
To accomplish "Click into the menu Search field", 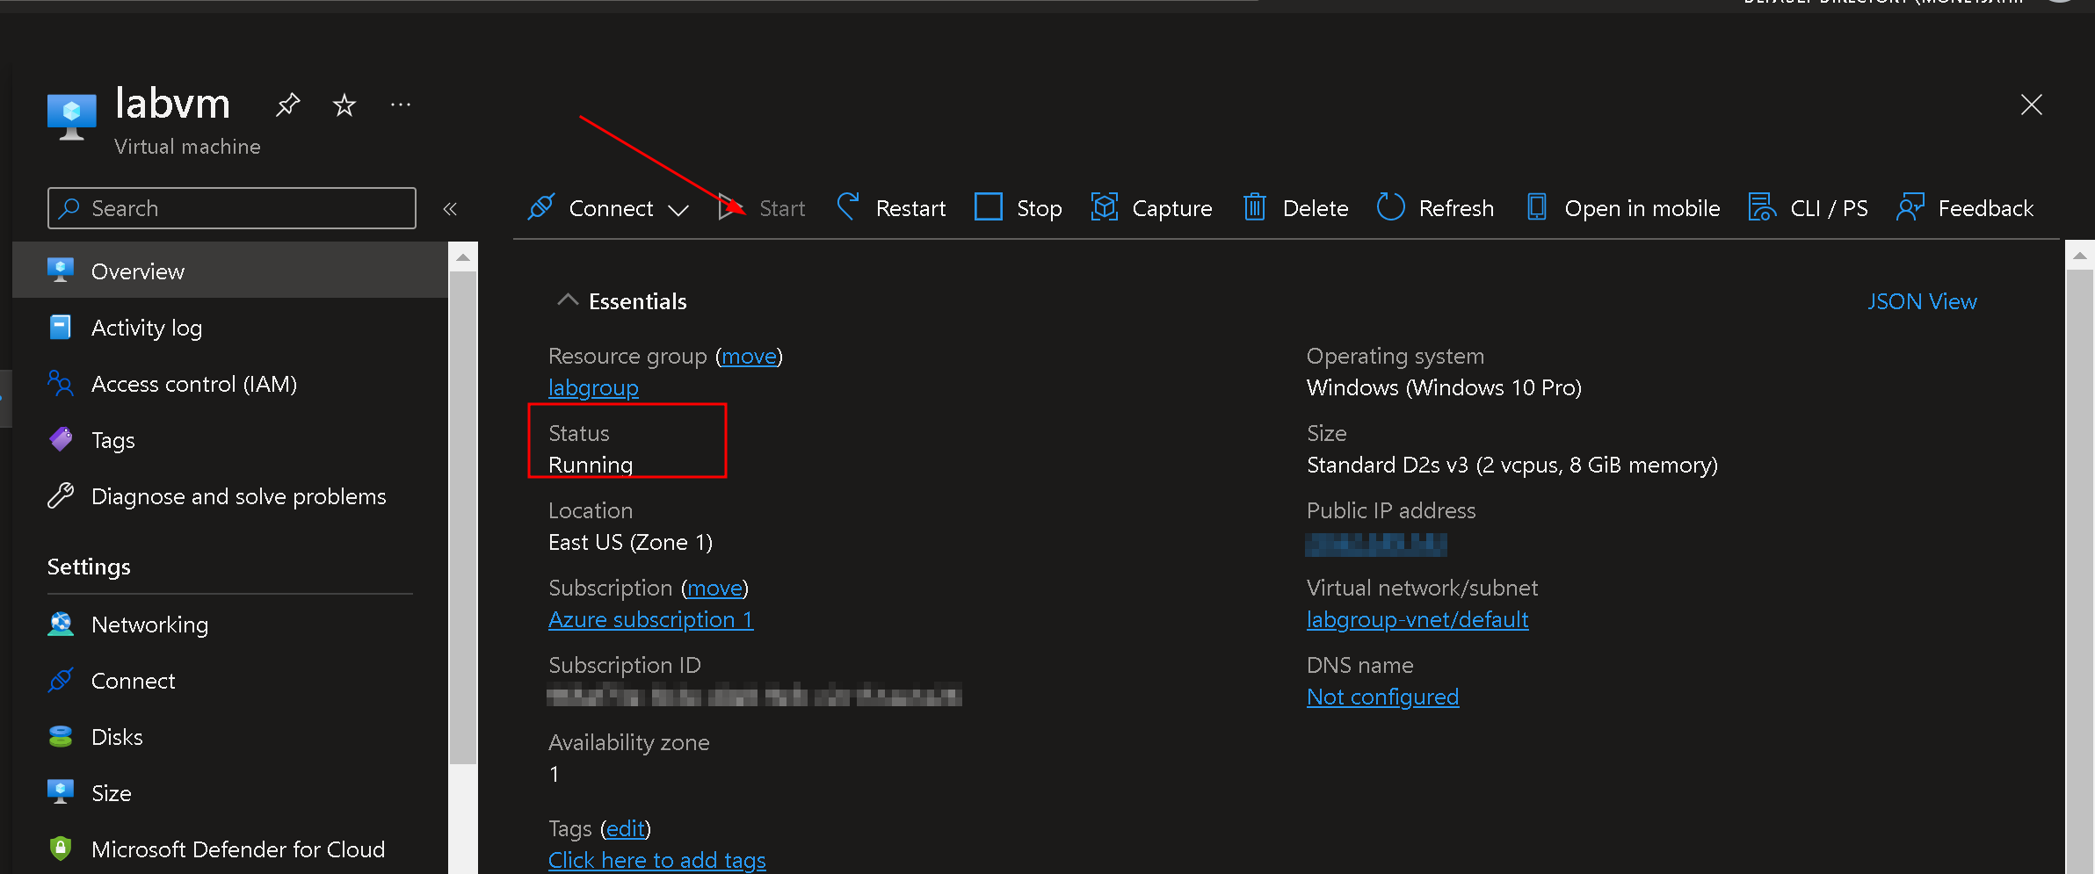I will tap(232, 208).
